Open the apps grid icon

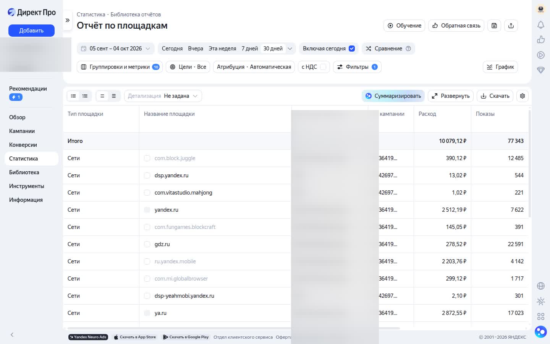point(541,316)
